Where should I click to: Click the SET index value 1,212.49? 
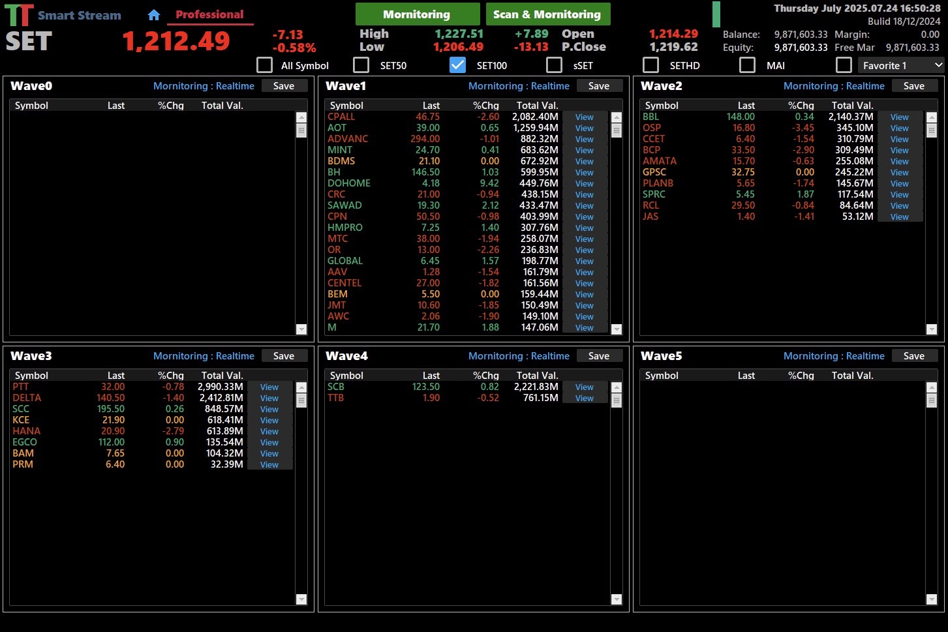click(x=176, y=41)
